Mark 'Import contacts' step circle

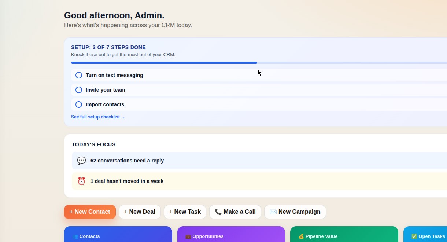pyautogui.click(x=78, y=104)
